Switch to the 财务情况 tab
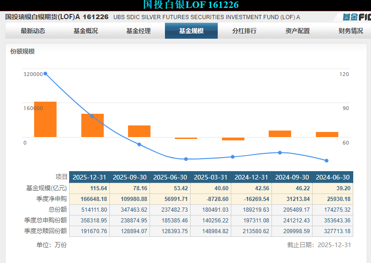The image size is (371, 263). (x=350, y=31)
